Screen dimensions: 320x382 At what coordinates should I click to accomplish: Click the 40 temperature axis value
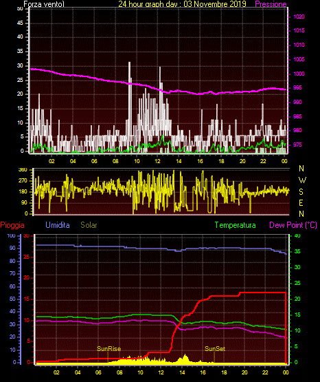297,235
